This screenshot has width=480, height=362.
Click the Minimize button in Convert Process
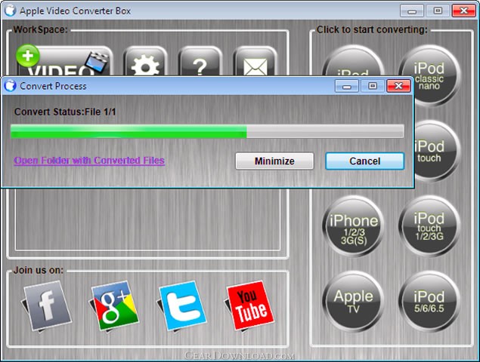pos(274,161)
